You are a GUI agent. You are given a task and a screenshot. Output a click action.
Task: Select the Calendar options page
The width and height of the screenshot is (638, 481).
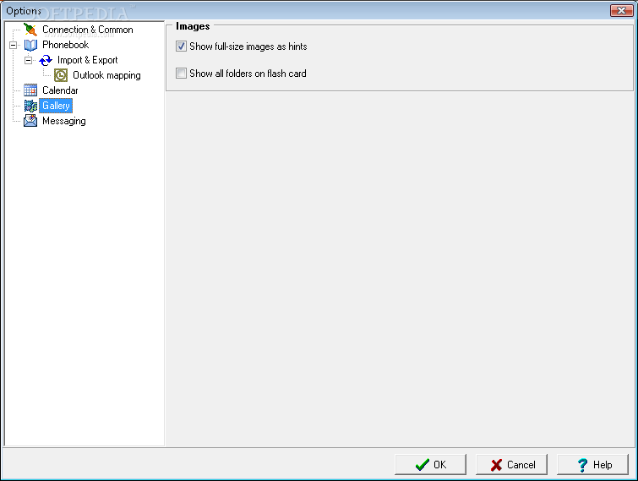[x=60, y=90]
